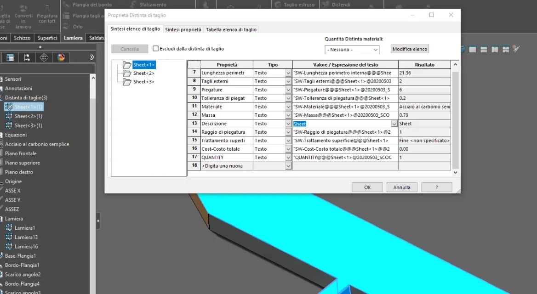Enable Escludi dalla distinta di taglio checkbox
The height and width of the screenshot is (294, 537).
(155, 49)
